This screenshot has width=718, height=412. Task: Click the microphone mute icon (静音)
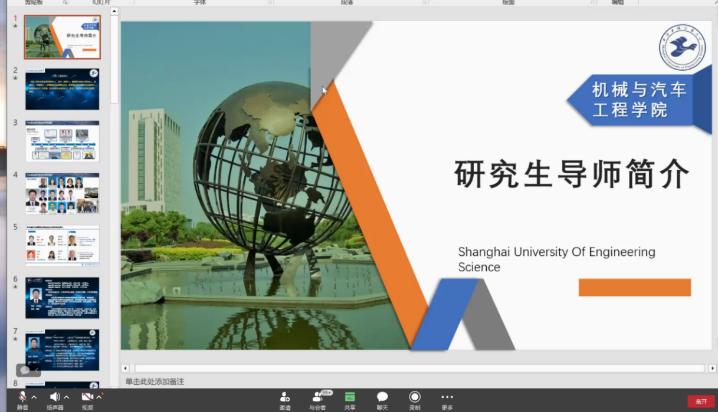22,397
